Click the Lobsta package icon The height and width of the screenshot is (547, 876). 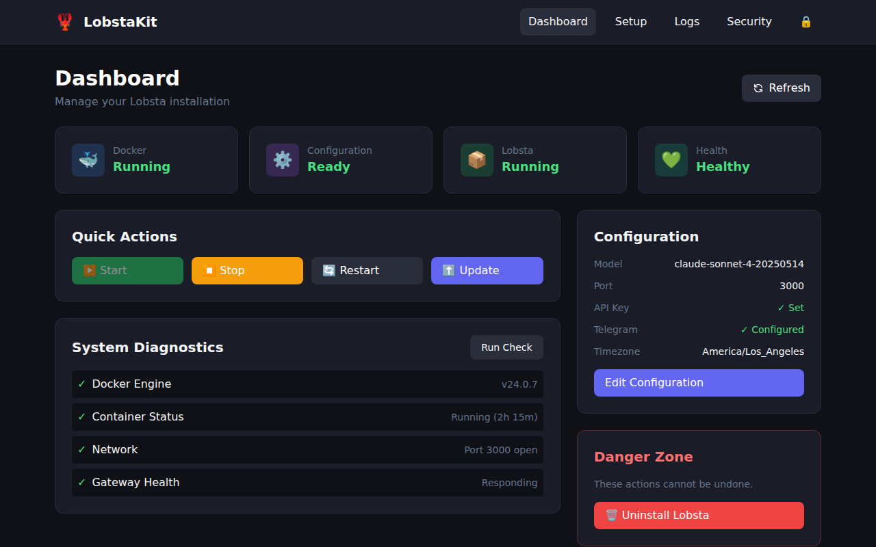476,159
